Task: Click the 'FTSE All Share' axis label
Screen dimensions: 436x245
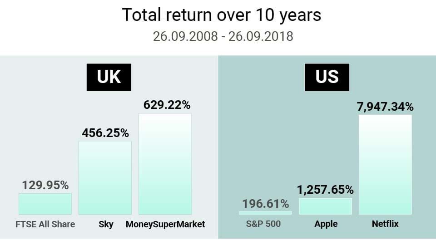Action: point(45,224)
